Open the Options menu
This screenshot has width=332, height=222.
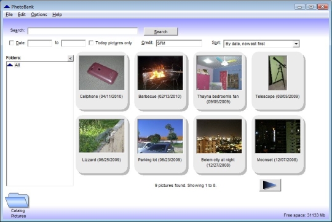(39, 15)
